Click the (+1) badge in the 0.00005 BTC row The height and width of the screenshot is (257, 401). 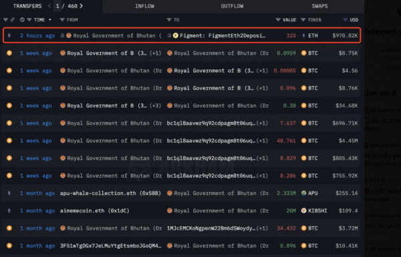[x=262, y=71]
